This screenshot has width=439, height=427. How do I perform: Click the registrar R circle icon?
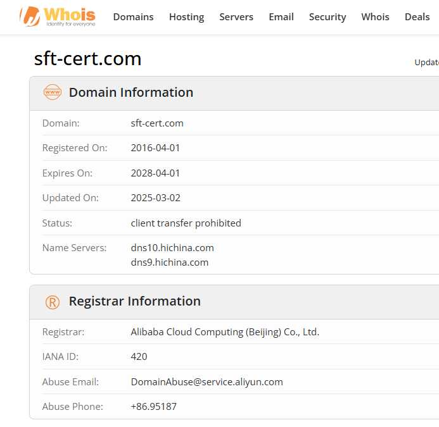(x=52, y=302)
